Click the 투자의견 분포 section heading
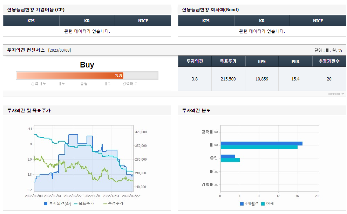Image resolution: width=347 pixels, height=214 pixels. click(x=196, y=110)
